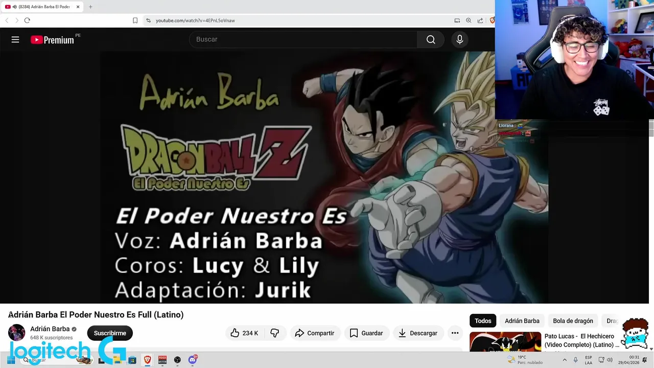Click the 648 K suscriptores text
This screenshot has height=368, width=654.
tap(51, 338)
